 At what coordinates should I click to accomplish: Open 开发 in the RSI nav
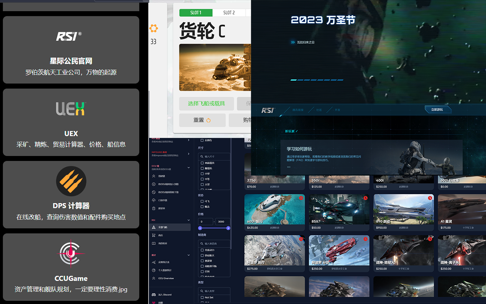pyautogui.click(x=337, y=110)
